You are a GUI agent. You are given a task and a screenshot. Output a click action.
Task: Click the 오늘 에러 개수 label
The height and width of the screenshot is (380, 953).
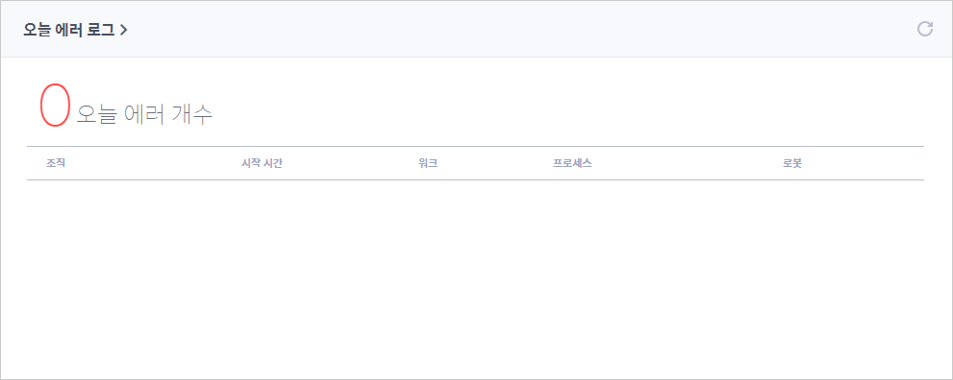[144, 114]
